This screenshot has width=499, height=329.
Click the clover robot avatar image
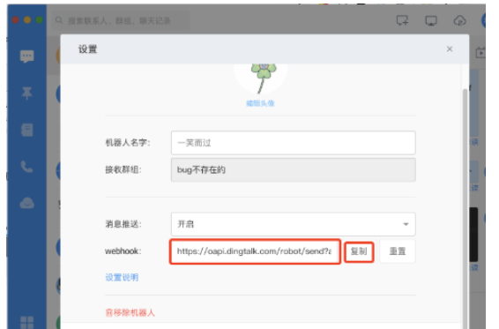[261, 79]
